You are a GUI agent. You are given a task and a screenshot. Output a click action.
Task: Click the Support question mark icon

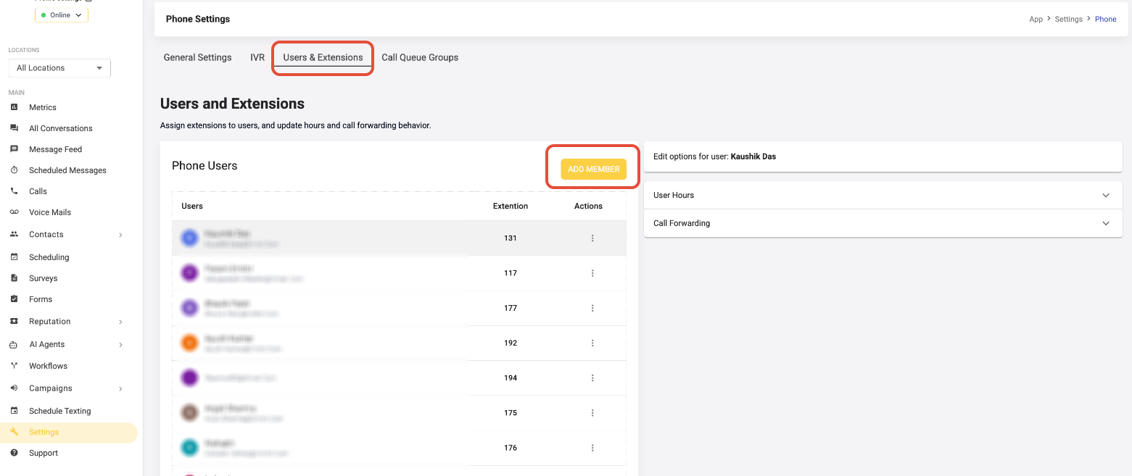point(14,453)
